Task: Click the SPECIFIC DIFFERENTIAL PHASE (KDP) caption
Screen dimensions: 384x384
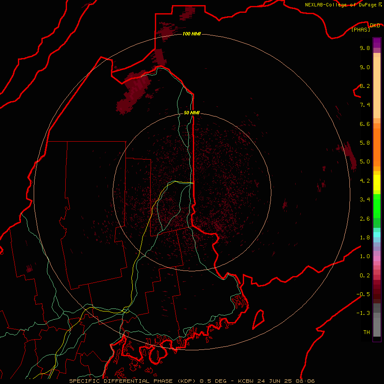Action: coord(132,381)
